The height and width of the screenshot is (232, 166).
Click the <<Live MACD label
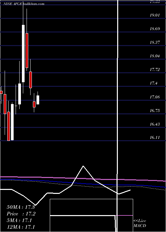click(140, 223)
